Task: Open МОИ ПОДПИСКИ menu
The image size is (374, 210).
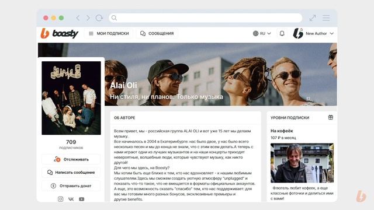Action: coord(109,34)
